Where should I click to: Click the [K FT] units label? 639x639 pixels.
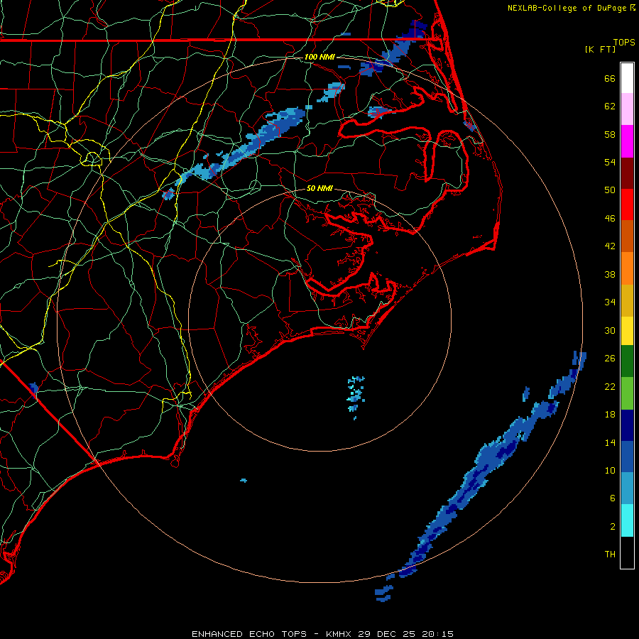[x=600, y=49]
